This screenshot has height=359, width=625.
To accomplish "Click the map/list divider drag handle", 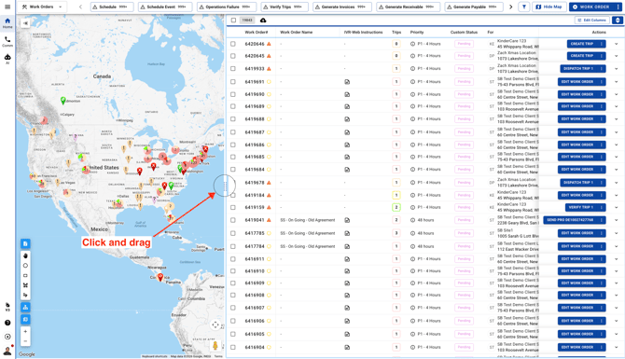I will (x=225, y=186).
